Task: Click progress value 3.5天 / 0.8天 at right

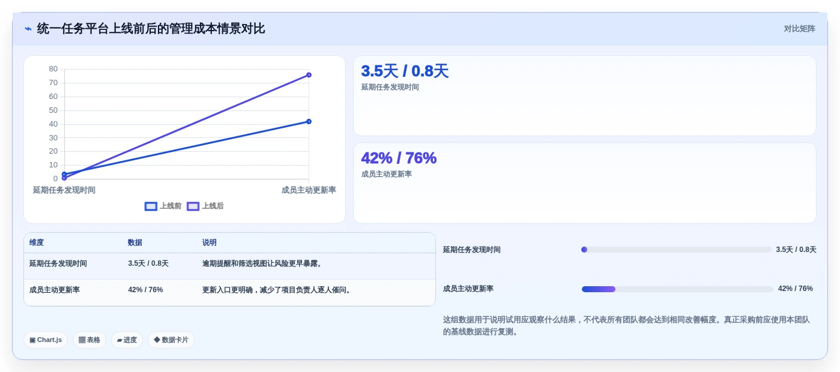Action: pos(796,250)
